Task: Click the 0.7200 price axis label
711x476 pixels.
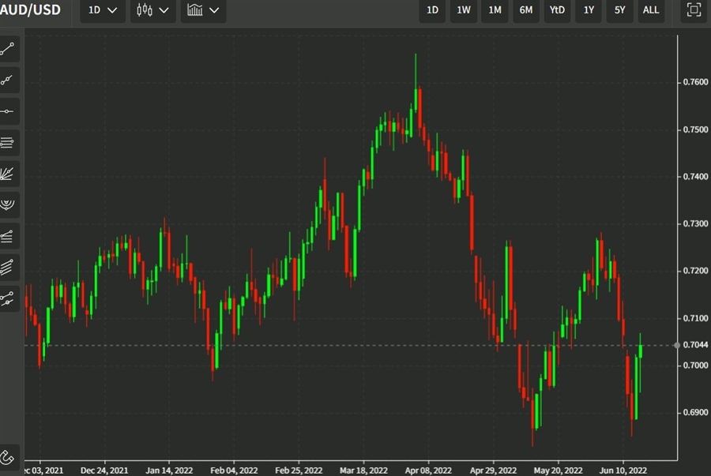Action: pos(695,271)
